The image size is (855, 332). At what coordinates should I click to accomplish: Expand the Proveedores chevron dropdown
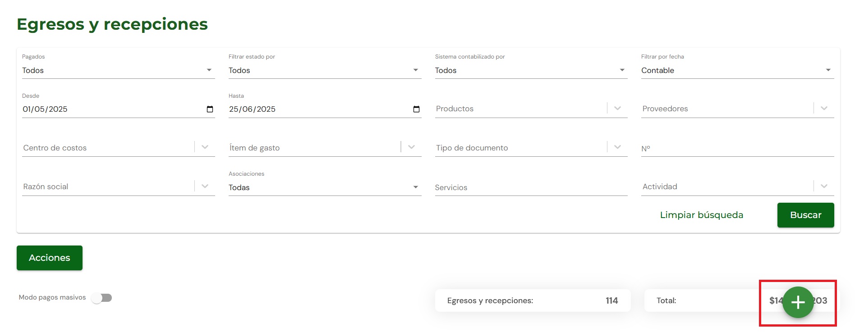point(824,108)
